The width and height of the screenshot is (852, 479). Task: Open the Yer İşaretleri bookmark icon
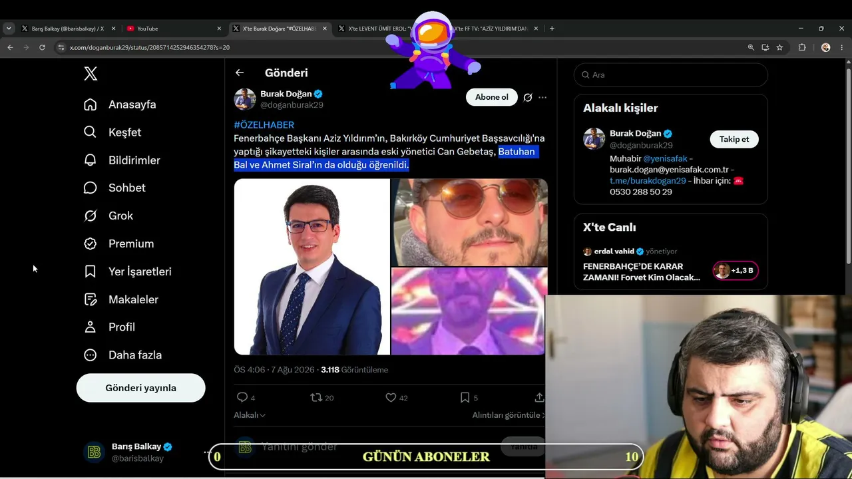(x=91, y=271)
